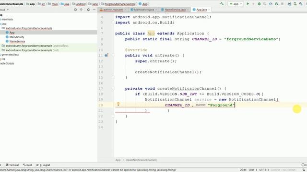This screenshot has height=172, width=307.
Task: Click the "Forground" string on line 20
Action: [x=221, y=105]
